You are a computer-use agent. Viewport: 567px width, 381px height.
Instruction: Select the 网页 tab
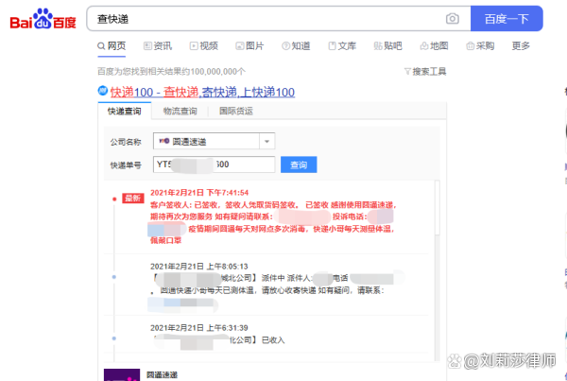pos(112,46)
